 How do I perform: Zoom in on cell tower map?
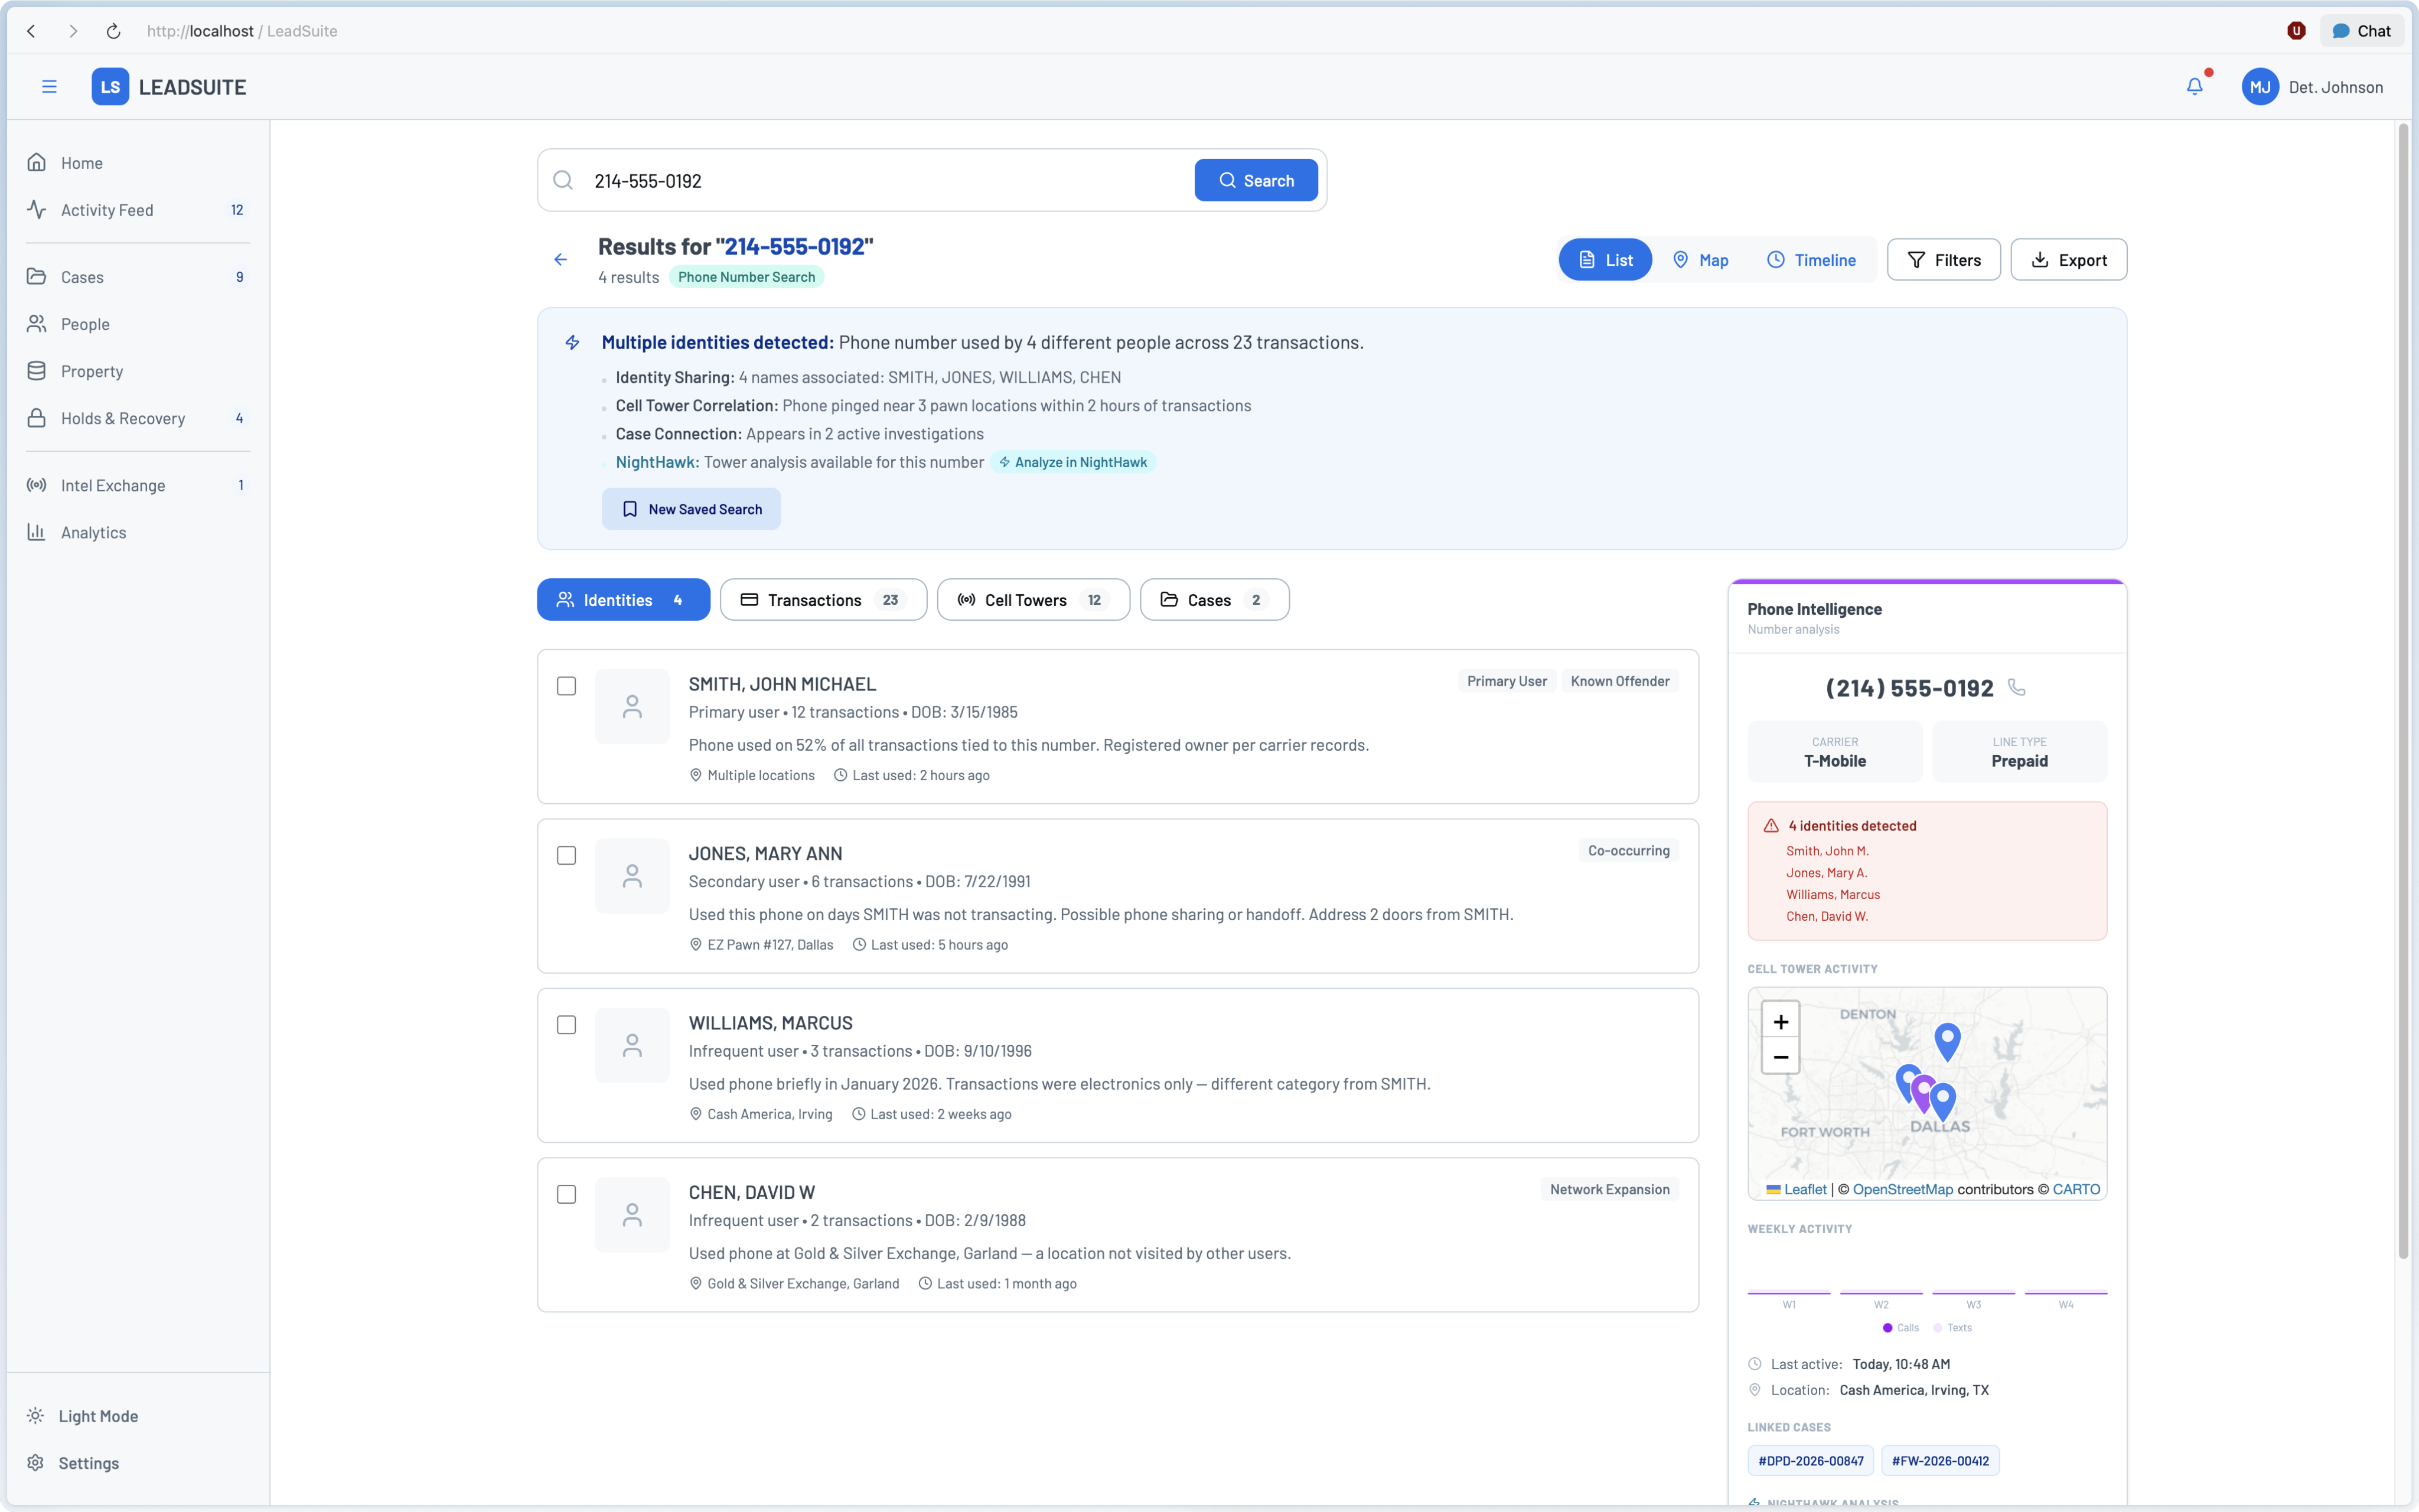click(x=1780, y=1021)
